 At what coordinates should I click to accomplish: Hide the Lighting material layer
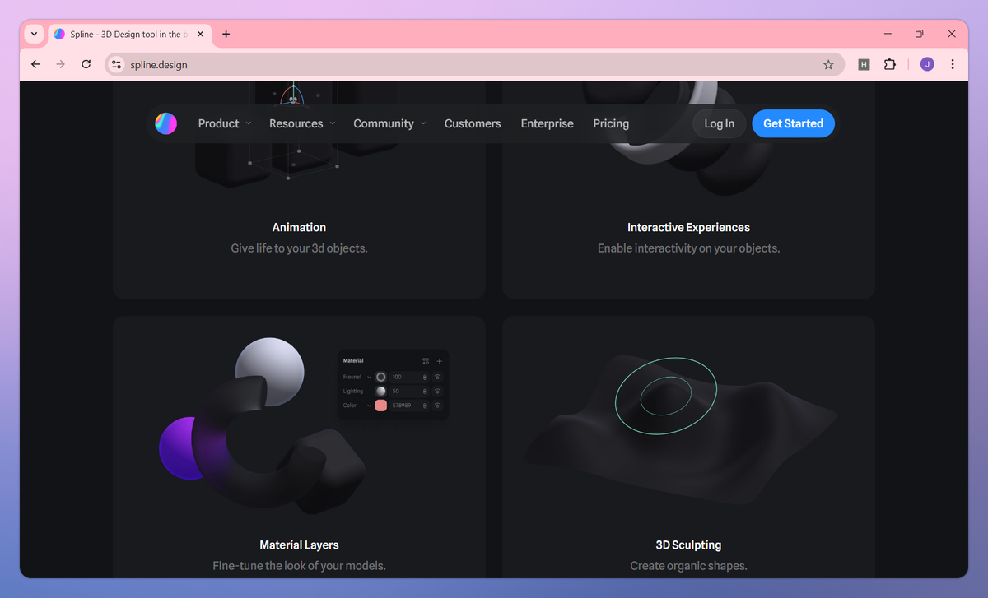437,392
